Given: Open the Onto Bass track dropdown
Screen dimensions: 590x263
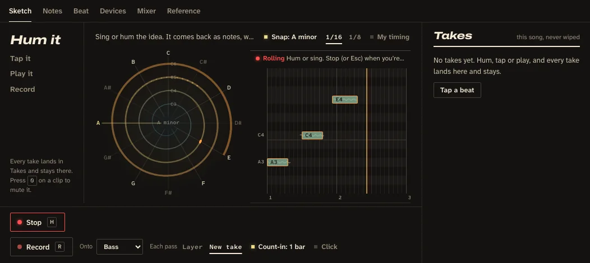Looking at the screenshot, I should click(119, 246).
